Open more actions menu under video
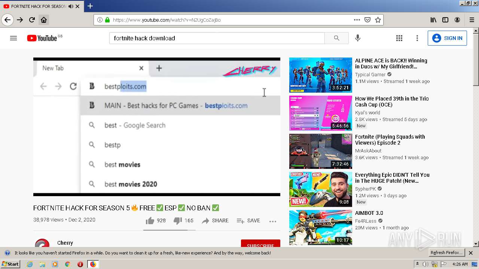 273,221
